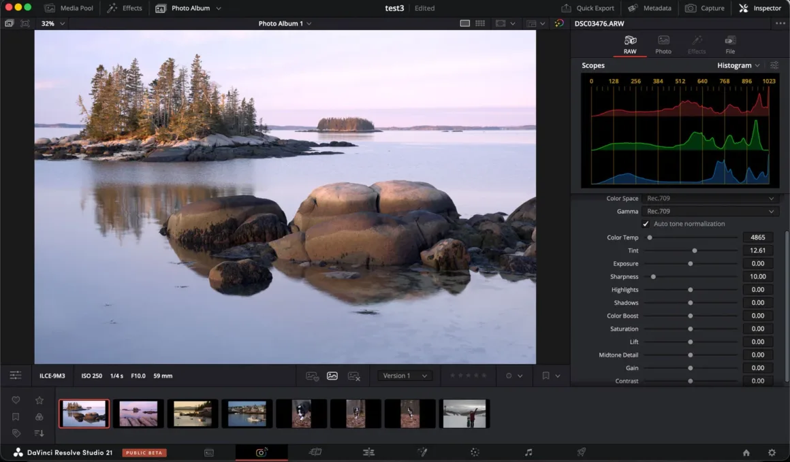Viewport: 790px width, 462px height.
Task: Switch to grid thumbnail view
Action: (480, 23)
